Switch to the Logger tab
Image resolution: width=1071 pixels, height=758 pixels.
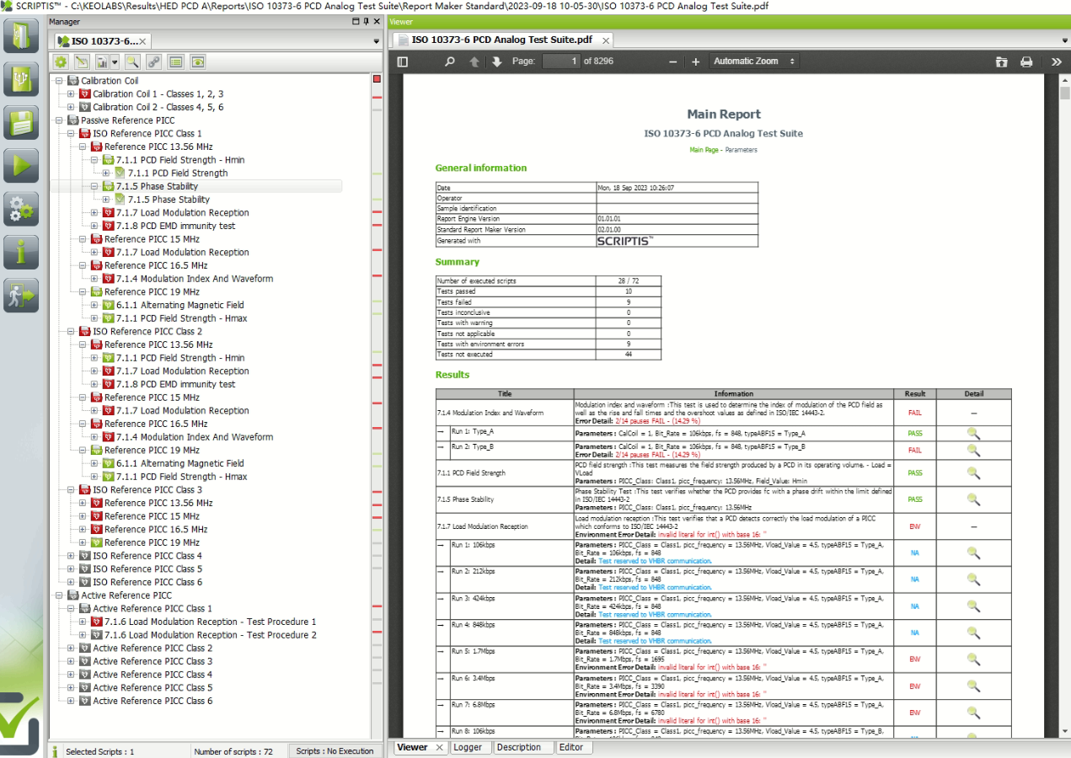[x=467, y=747]
